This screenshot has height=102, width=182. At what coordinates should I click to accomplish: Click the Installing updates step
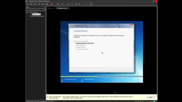tap(80, 47)
